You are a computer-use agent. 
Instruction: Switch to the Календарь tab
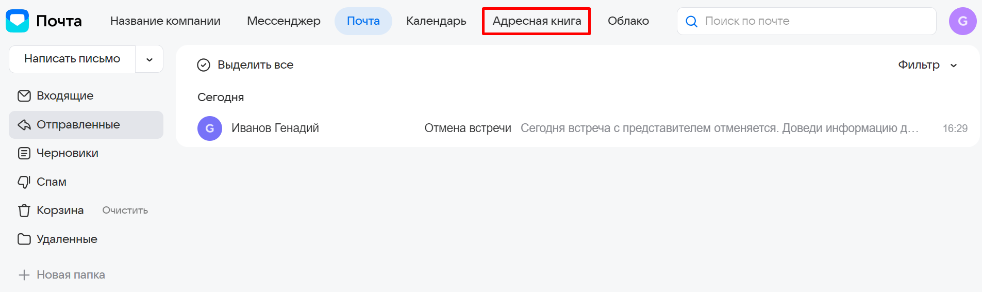pos(436,21)
